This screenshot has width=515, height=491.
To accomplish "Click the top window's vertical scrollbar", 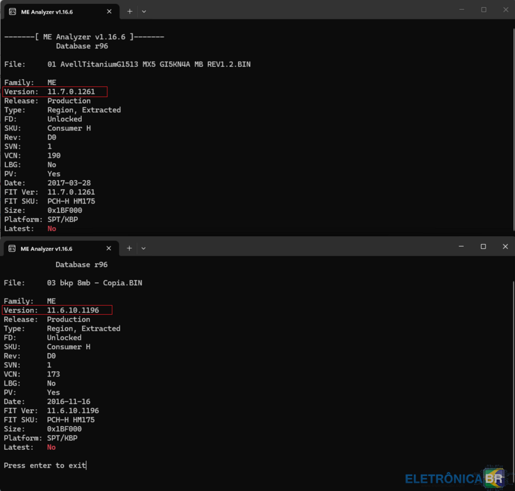I will [513, 130].
